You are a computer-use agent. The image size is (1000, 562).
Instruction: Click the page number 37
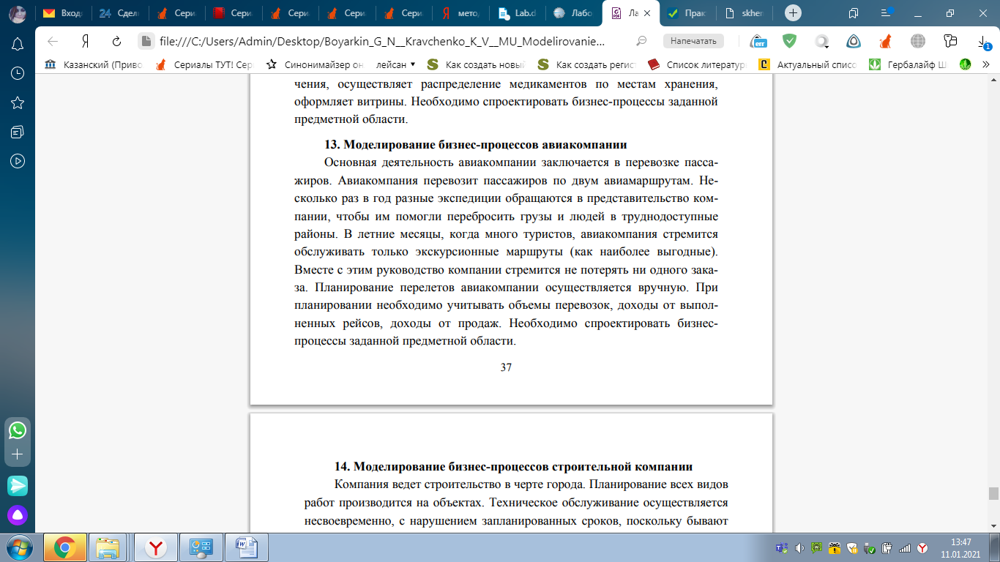[506, 367]
